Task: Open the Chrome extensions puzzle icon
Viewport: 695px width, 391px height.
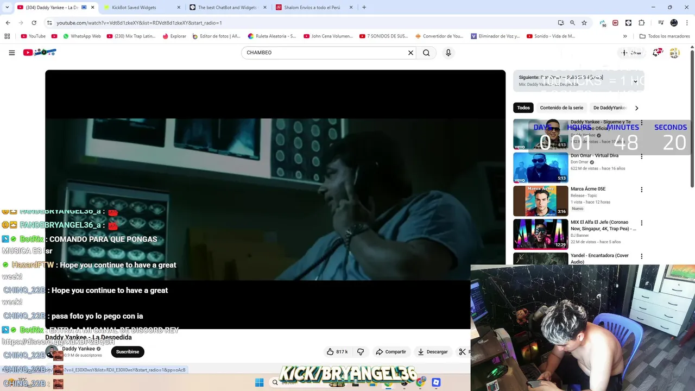Action: pos(641,23)
